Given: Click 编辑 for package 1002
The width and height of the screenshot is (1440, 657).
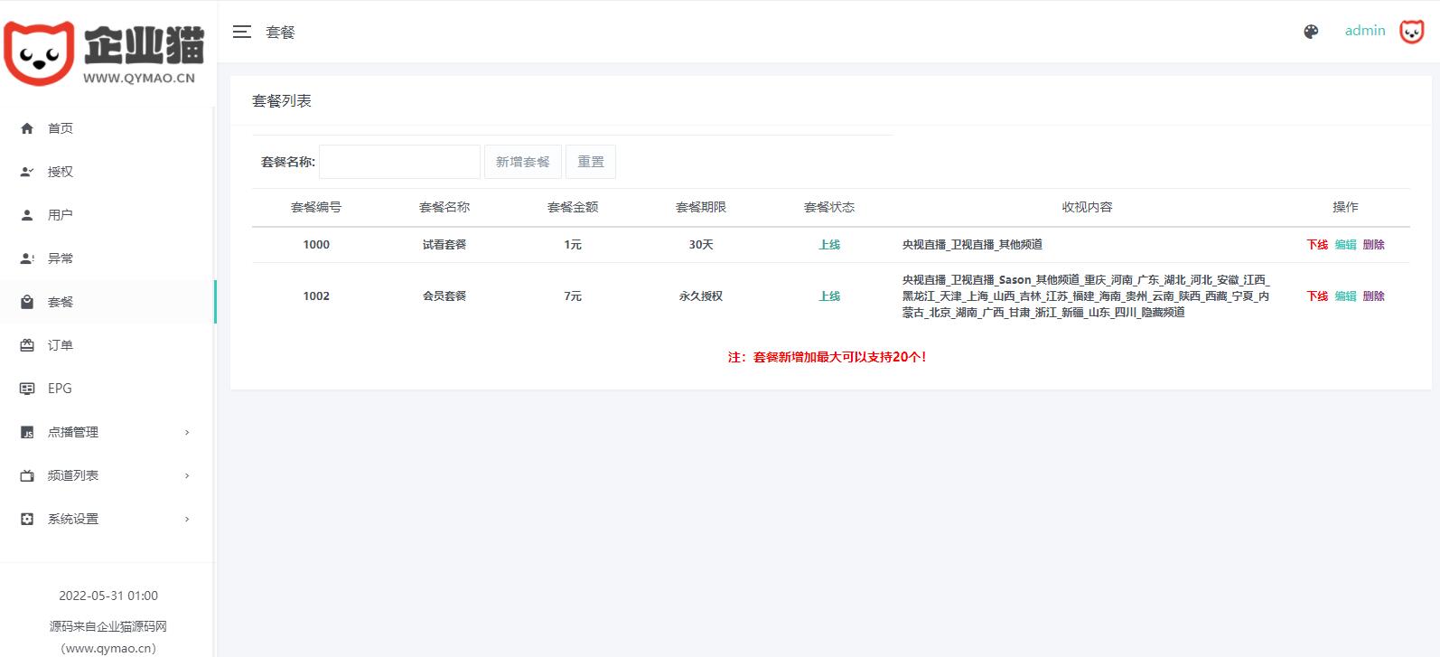Looking at the screenshot, I should click(x=1345, y=296).
